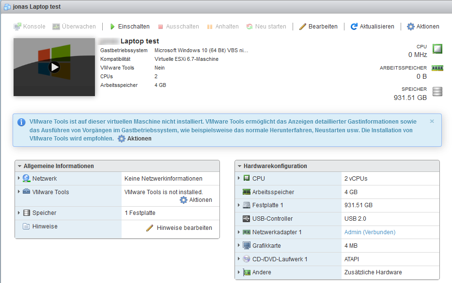The image size is (452, 283).
Task: Click Hinweise bearbeiten to edit notes
Action: click(179, 228)
